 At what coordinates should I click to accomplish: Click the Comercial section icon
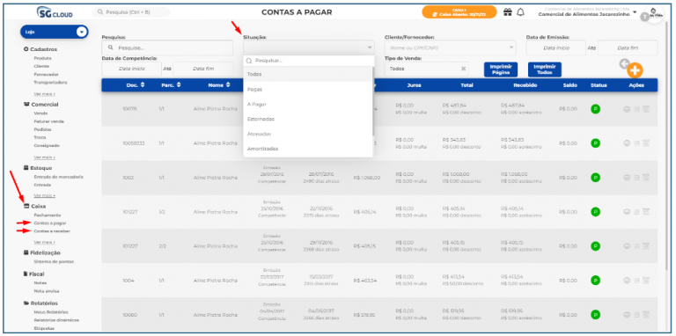[x=26, y=105]
